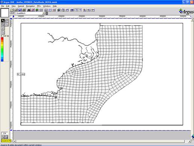This screenshot has width=194, height=146.
Task: Click the New document toolbar icon
Action: click(12, 10)
